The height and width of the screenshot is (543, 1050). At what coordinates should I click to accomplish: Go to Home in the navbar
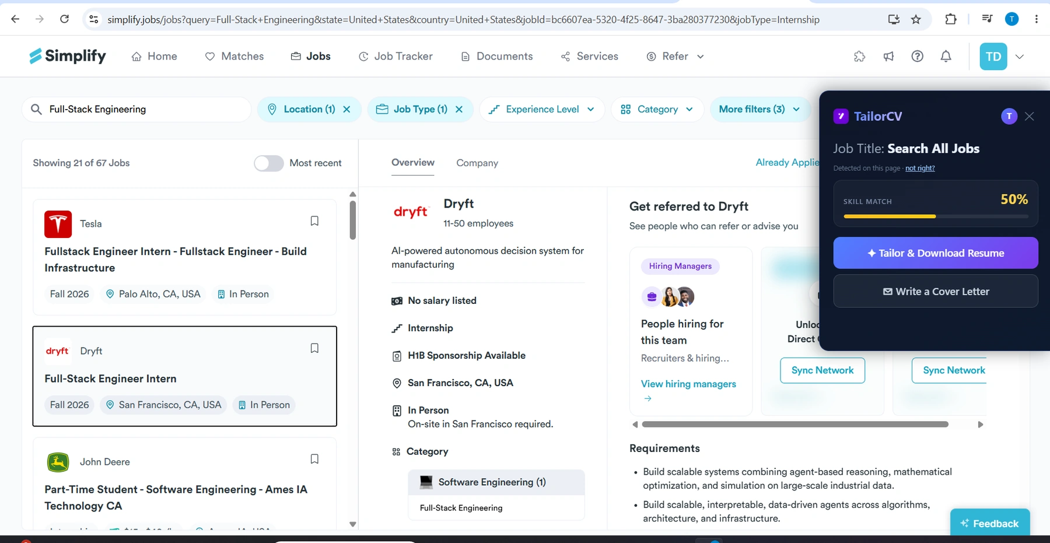(154, 57)
